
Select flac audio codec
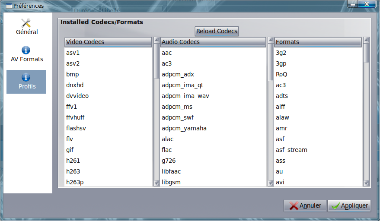pos(213,150)
